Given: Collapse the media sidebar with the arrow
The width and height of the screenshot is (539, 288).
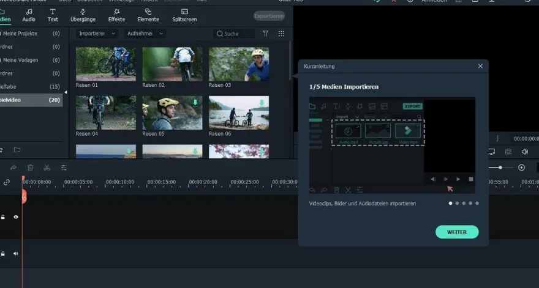Looking at the screenshot, I should tap(66, 92).
